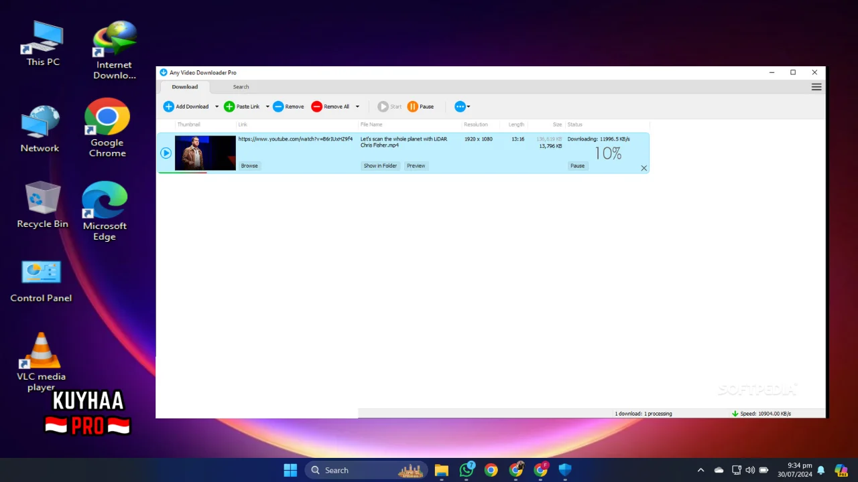Click the red Remove All icon
The image size is (858, 482).
317,106
